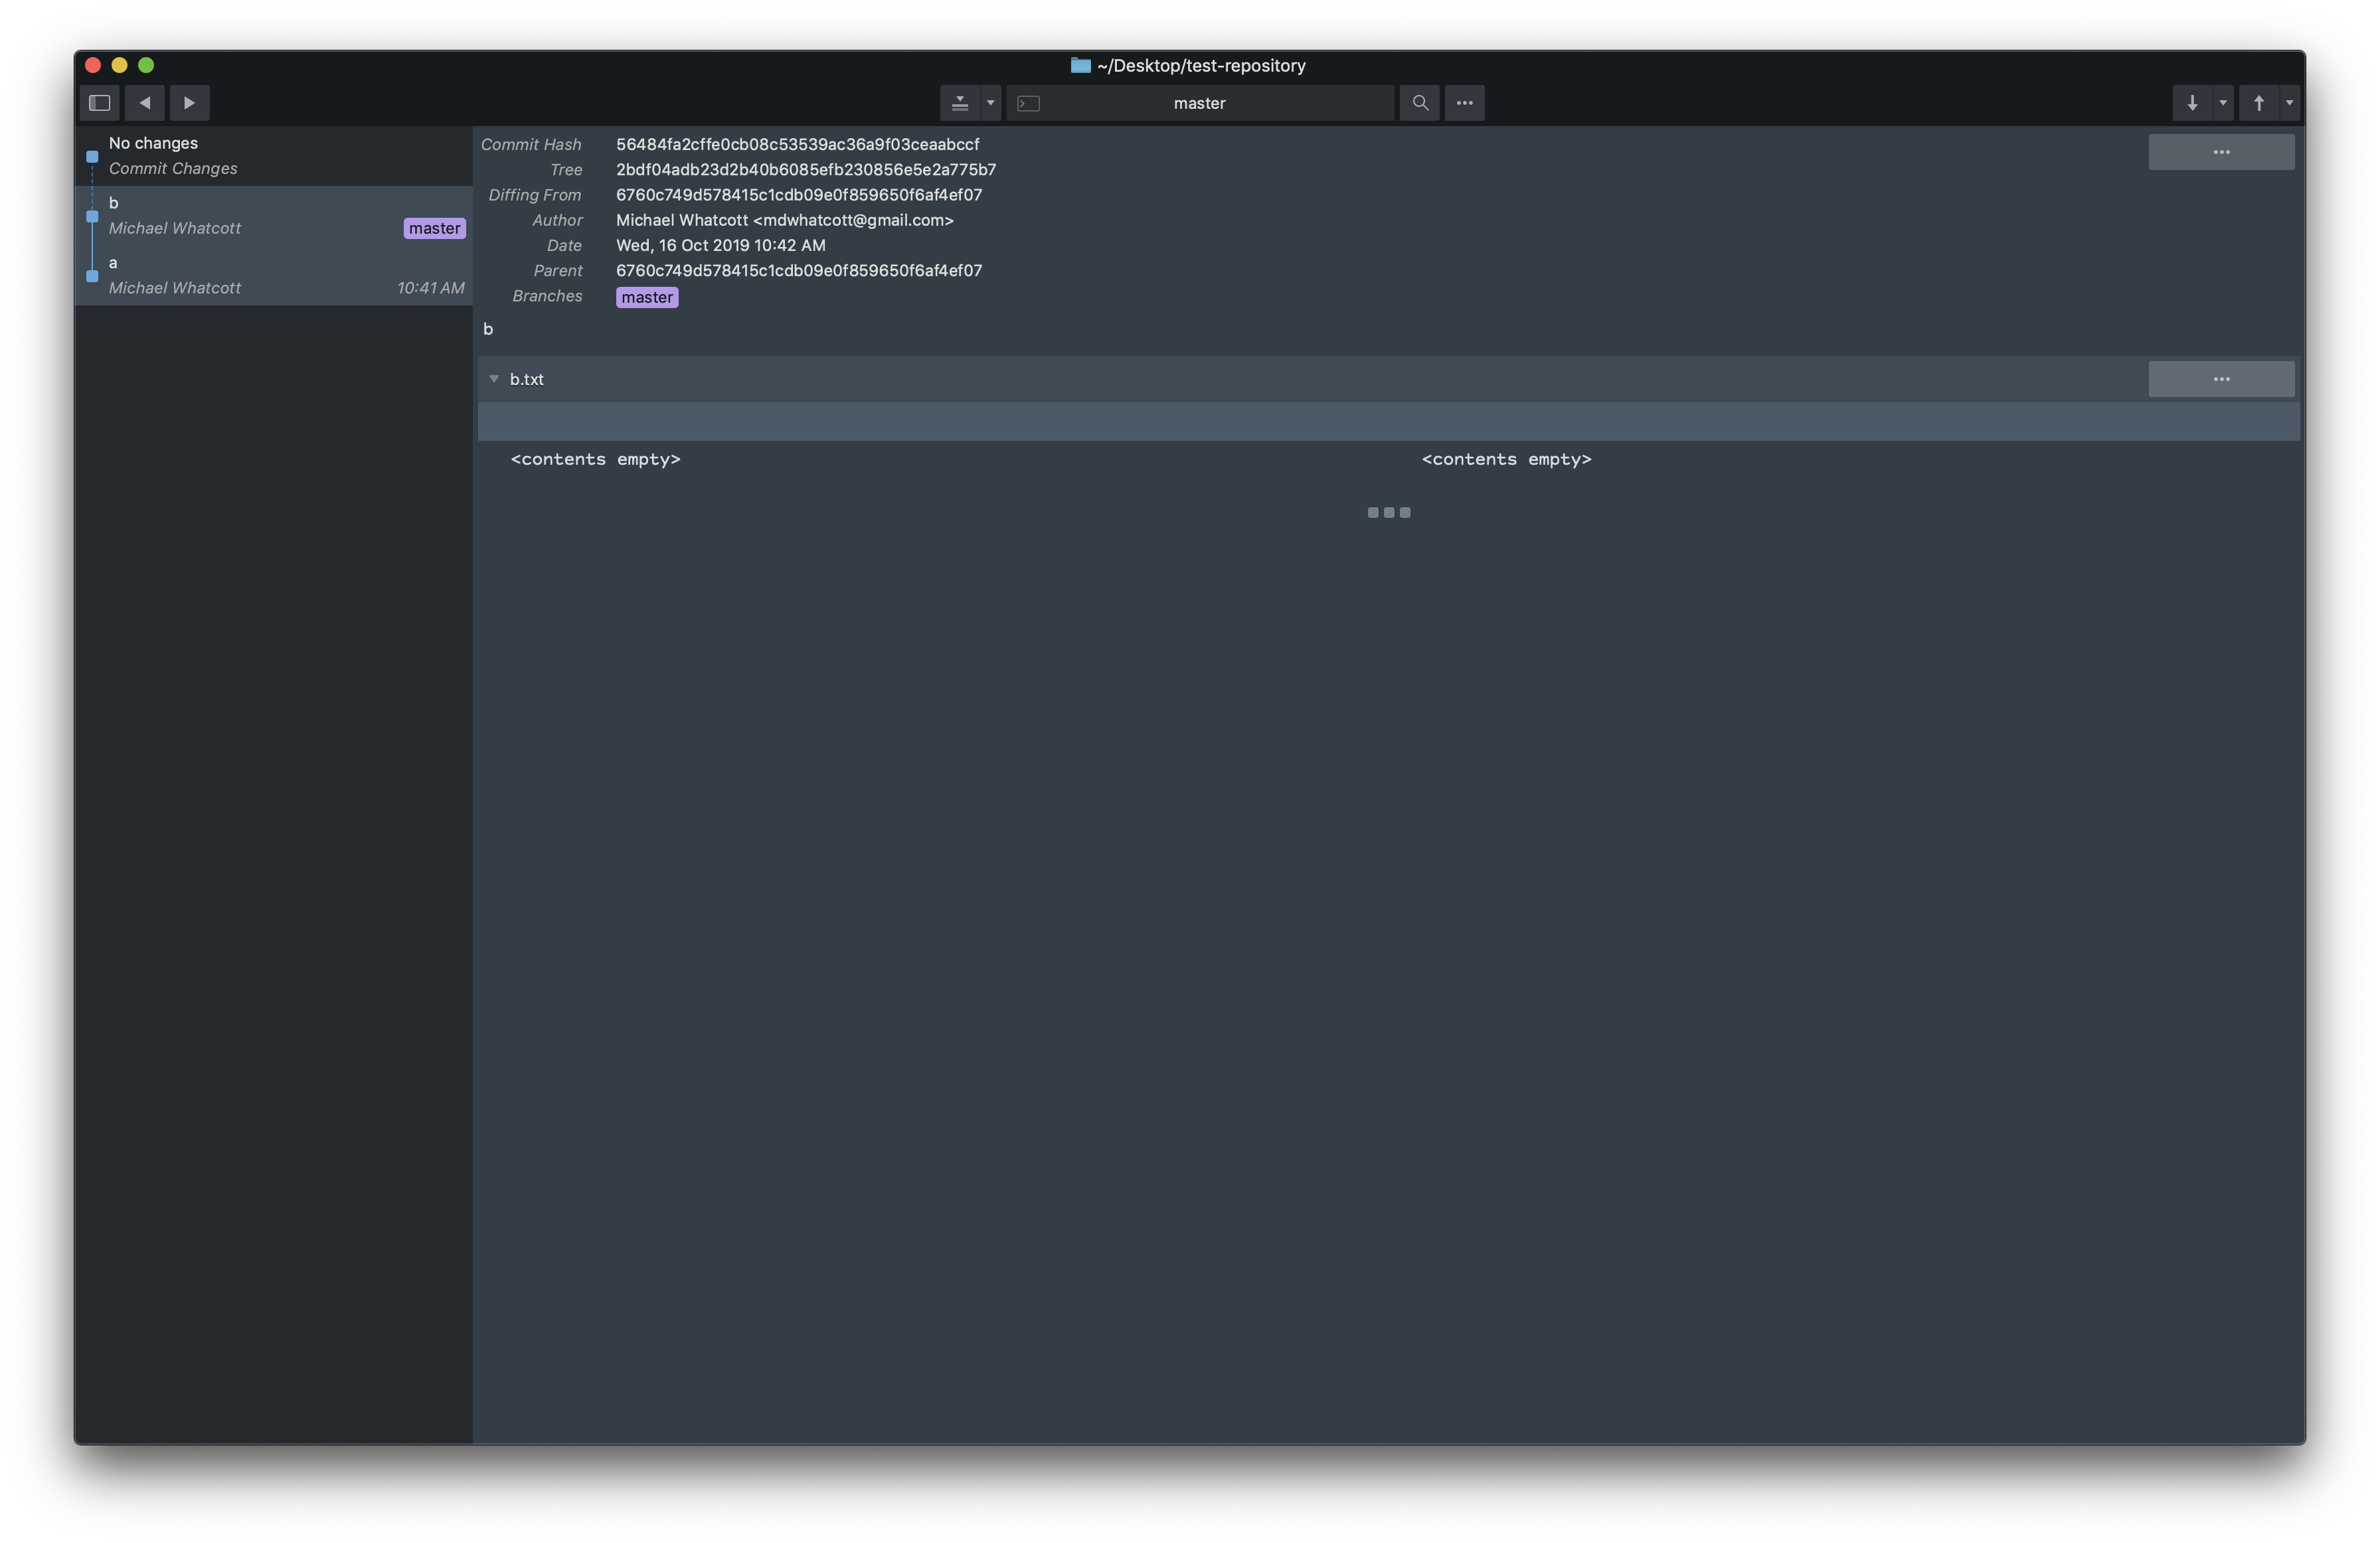Maximize the window with green button
Image resolution: width=2380 pixels, height=1543 pixels.
(146, 66)
